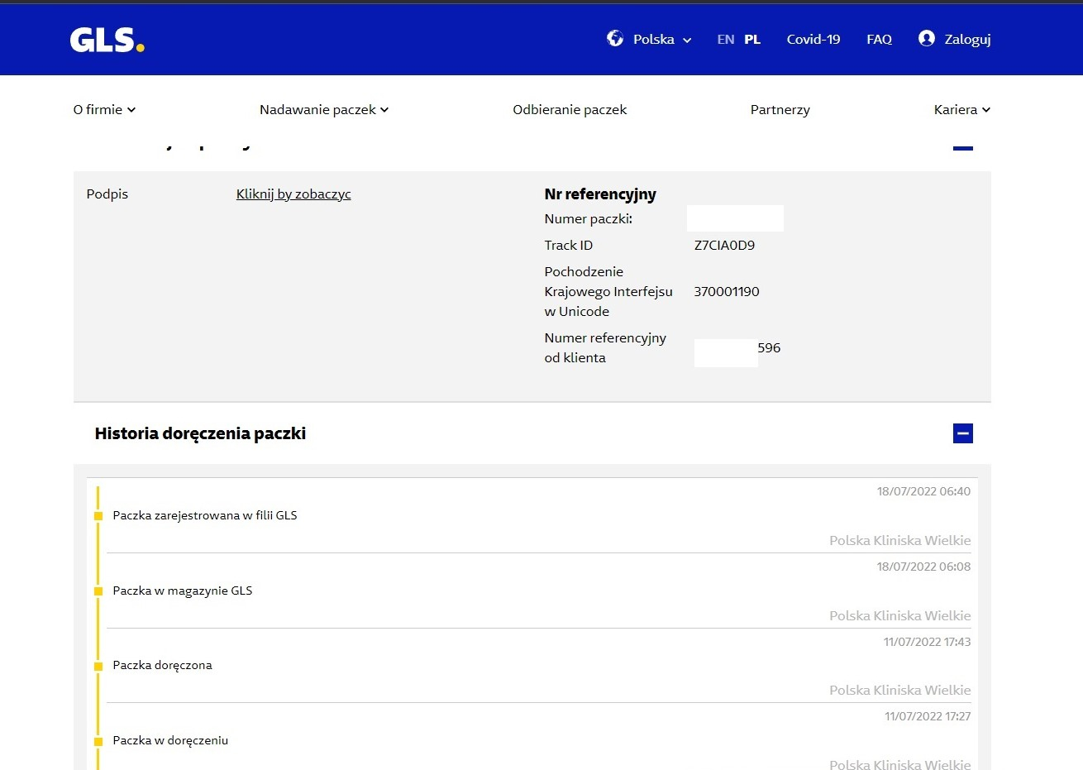Switch language to EN

726,39
